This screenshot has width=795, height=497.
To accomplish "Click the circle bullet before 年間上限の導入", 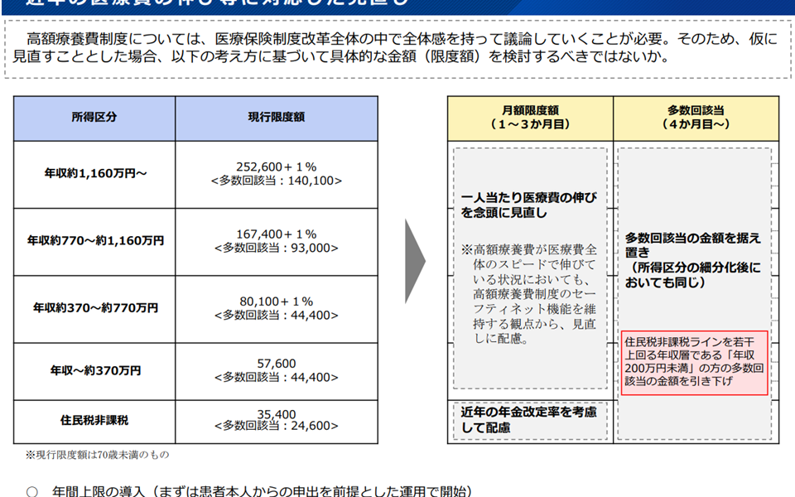I will pyautogui.click(x=32, y=490).
